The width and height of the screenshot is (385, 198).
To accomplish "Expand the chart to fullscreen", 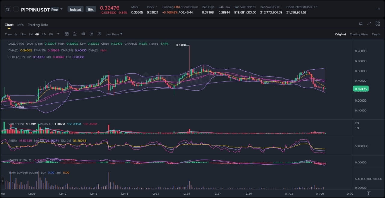I will pos(369,23).
